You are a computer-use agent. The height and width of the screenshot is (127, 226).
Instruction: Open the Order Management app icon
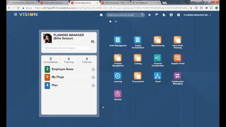click(118, 40)
